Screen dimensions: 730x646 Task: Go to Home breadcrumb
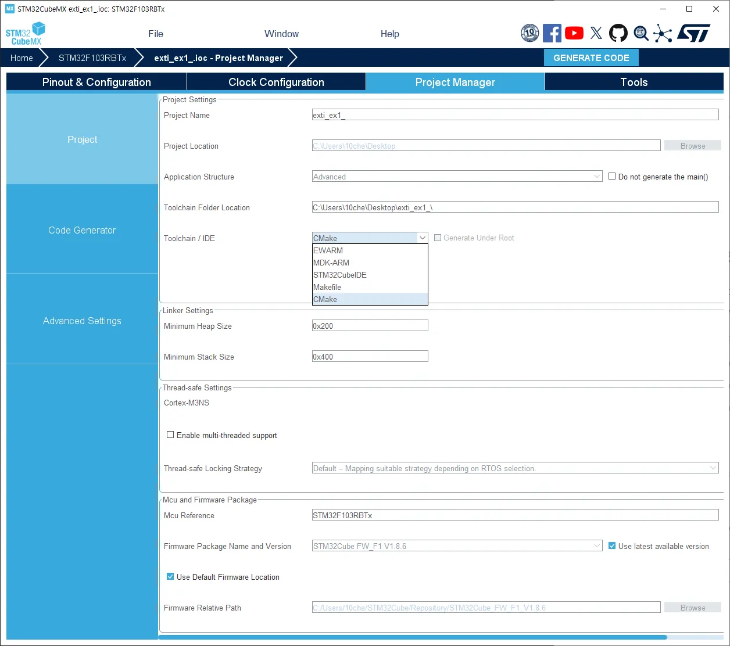22,58
